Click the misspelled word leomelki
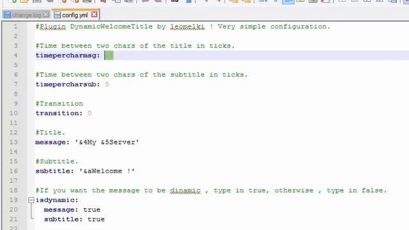The width and height of the screenshot is (409, 230). (x=187, y=27)
